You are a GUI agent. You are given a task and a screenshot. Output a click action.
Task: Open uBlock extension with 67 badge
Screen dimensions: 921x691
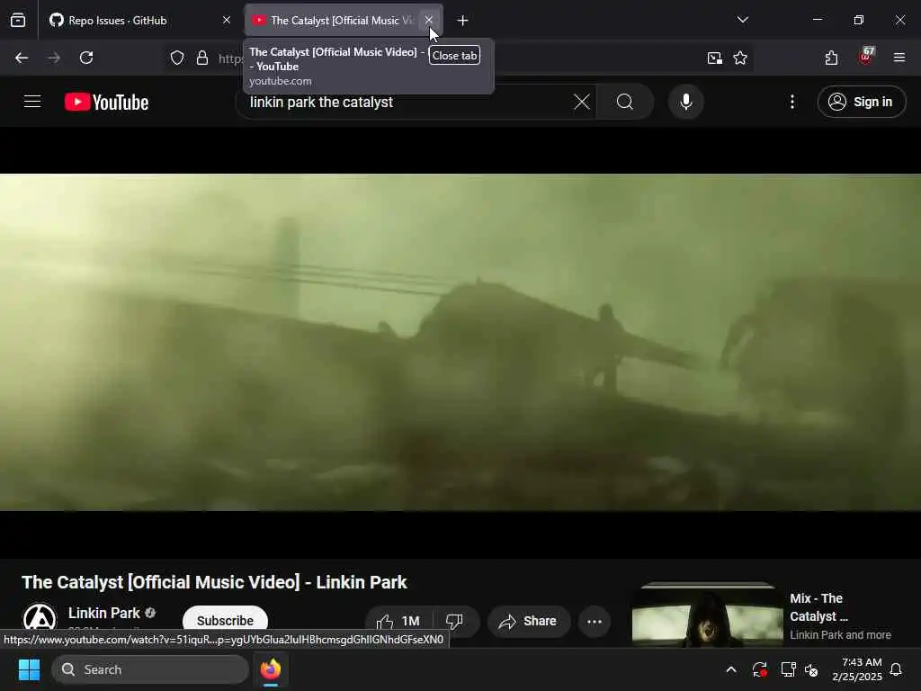click(865, 57)
